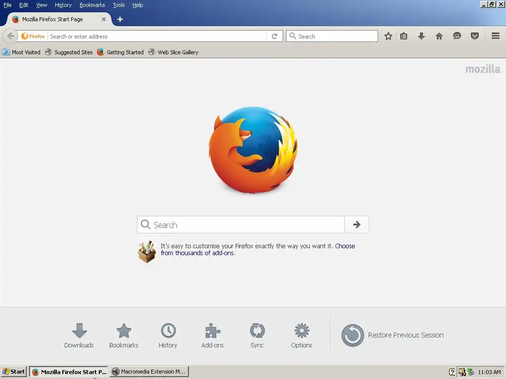Screen dimensions: 506x379
Task: Open the View menu
Action: tap(42, 5)
